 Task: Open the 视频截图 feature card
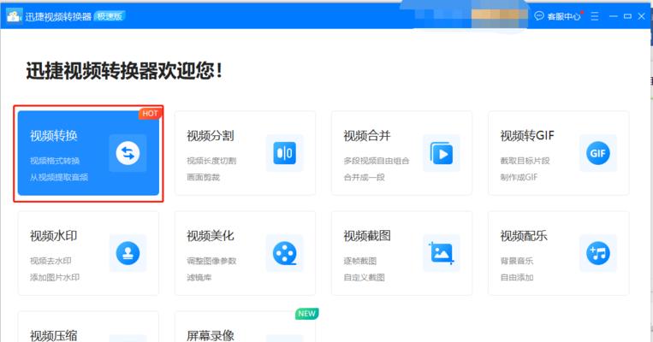coord(402,253)
